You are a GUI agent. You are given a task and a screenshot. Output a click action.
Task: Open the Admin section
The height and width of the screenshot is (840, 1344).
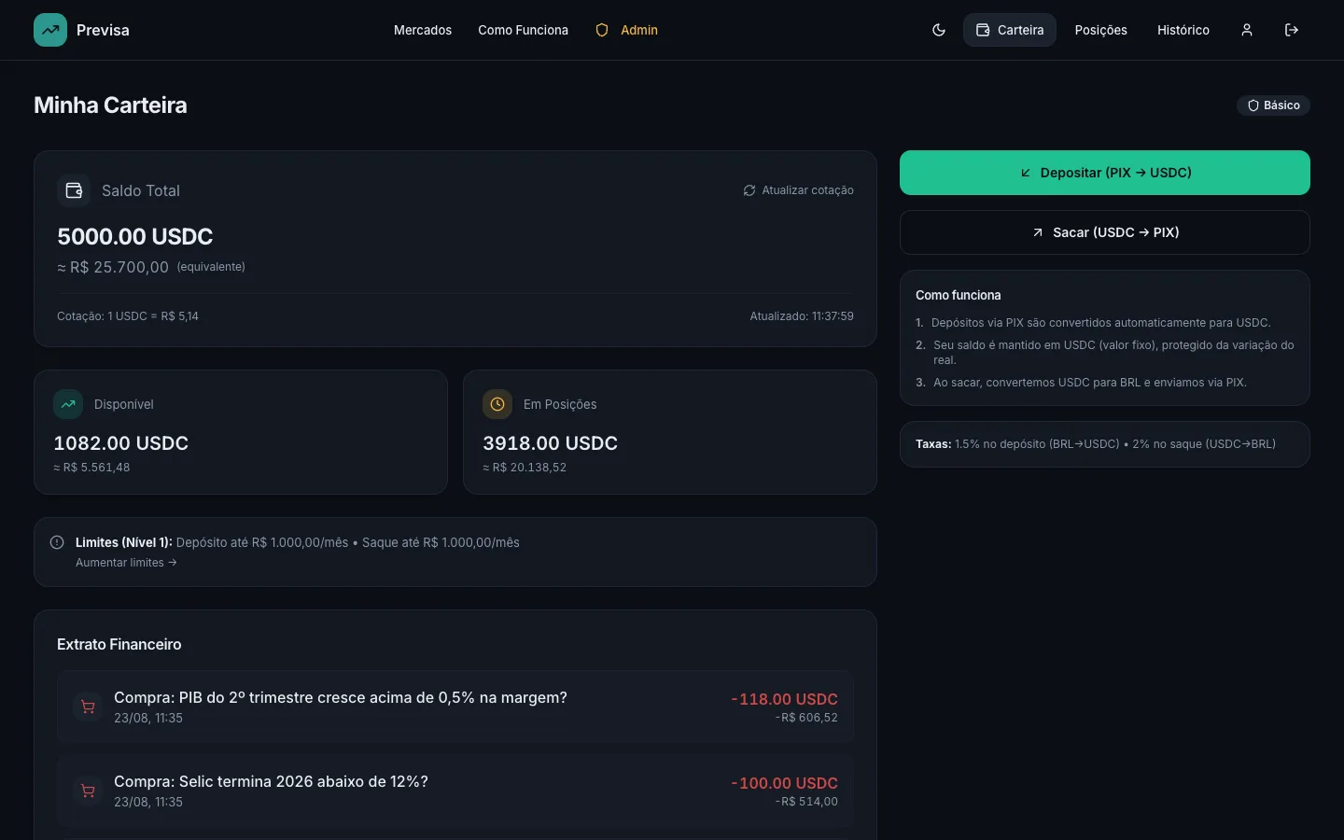(x=627, y=30)
